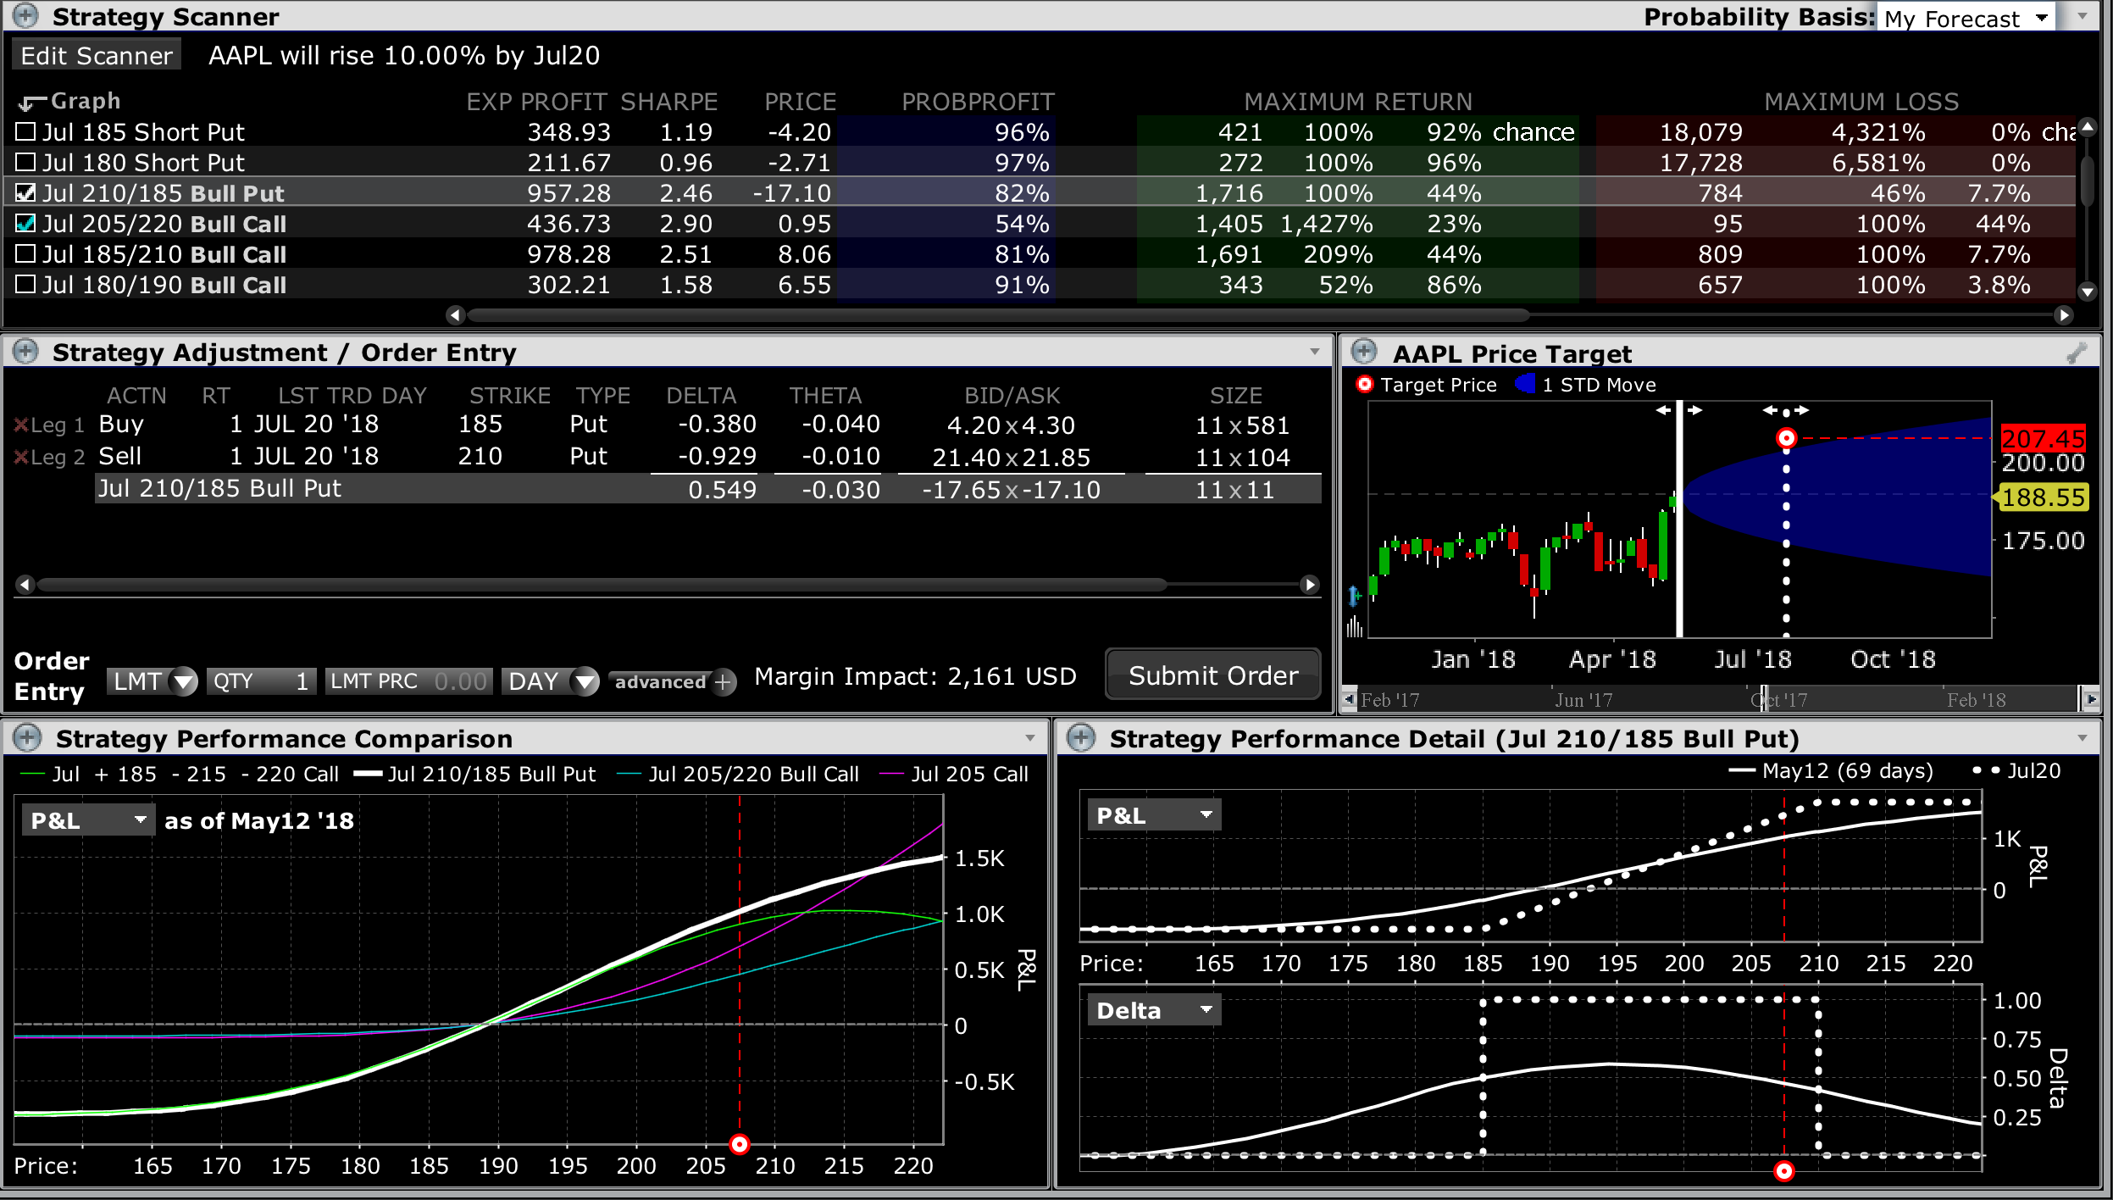
Task: Click the Strategy Adjustment panel plus icon
Action: pos(25,351)
